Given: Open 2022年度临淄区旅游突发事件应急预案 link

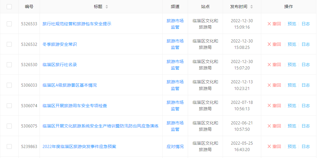Looking at the screenshot, I should click(79, 147).
